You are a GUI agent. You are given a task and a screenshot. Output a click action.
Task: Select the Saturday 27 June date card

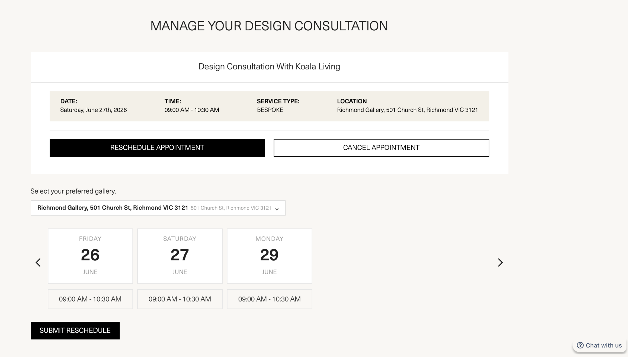(x=180, y=256)
